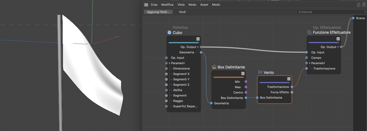This screenshot has width=367, height=131.
Task: Click the new panel icon beside the lock
Action: pyautogui.click(x=364, y=5)
